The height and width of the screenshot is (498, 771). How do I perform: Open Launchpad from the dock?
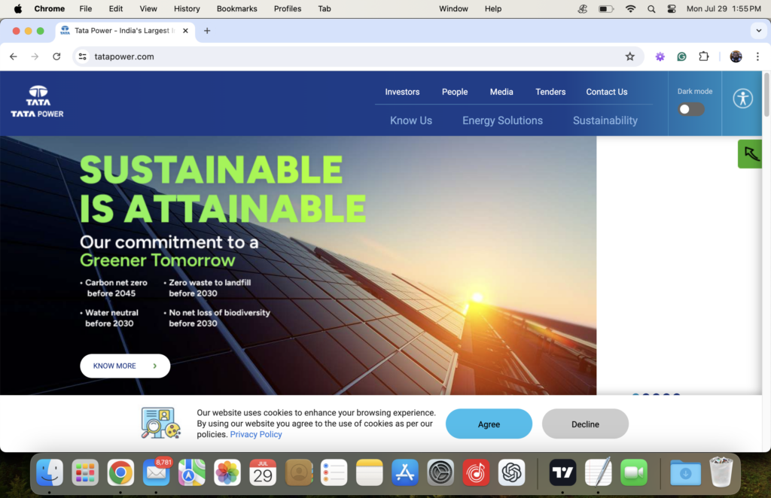point(85,473)
